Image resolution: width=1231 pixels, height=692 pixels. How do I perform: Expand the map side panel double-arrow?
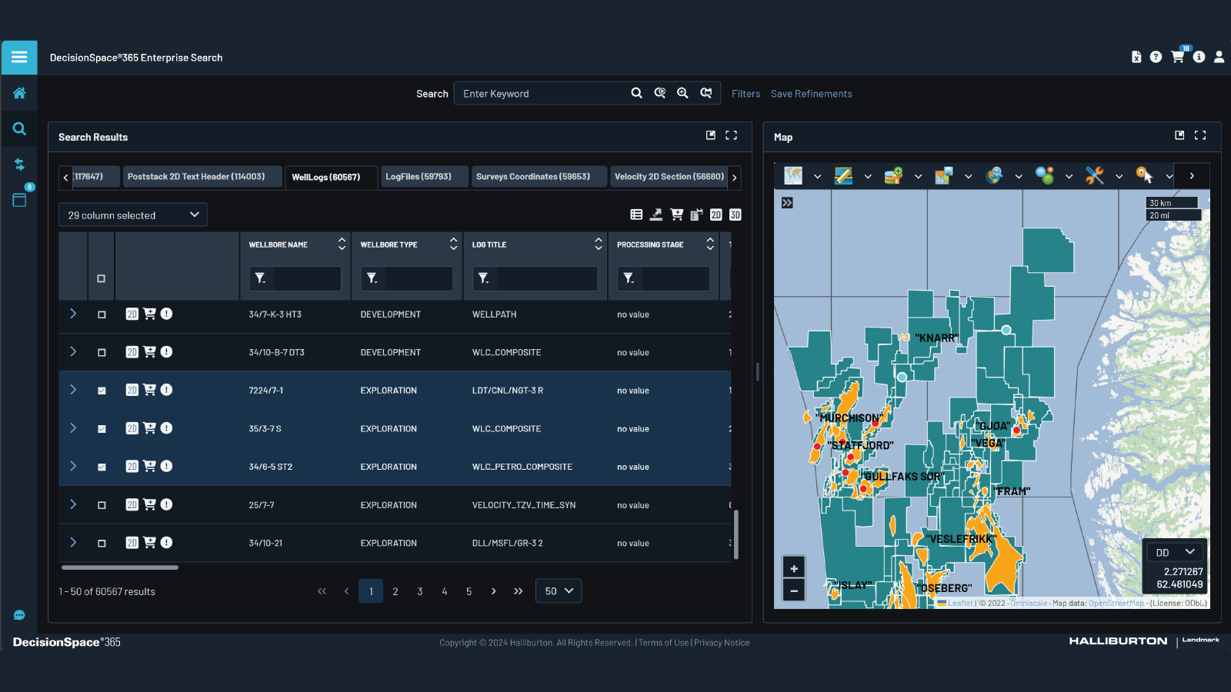(787, 203)
